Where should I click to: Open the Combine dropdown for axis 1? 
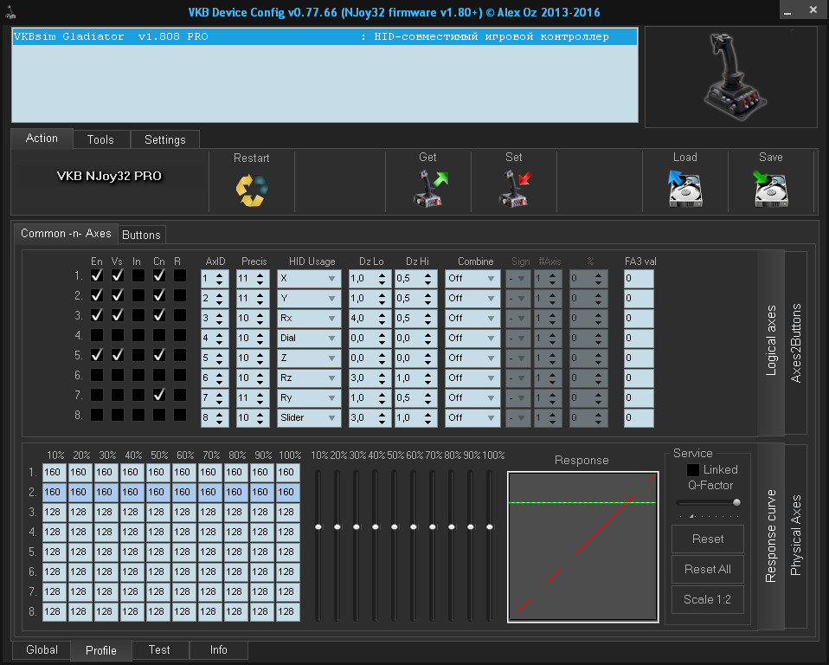point(472,279)
